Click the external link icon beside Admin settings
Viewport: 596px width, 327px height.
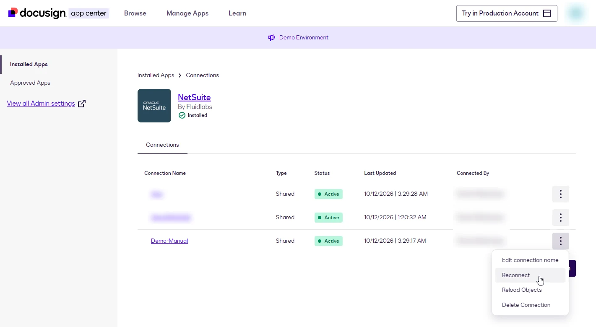pos(82,104)
